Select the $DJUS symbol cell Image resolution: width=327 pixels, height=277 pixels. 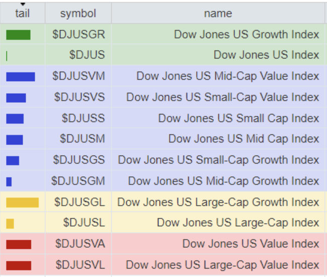pyautogui.click(x=87, y=55)
